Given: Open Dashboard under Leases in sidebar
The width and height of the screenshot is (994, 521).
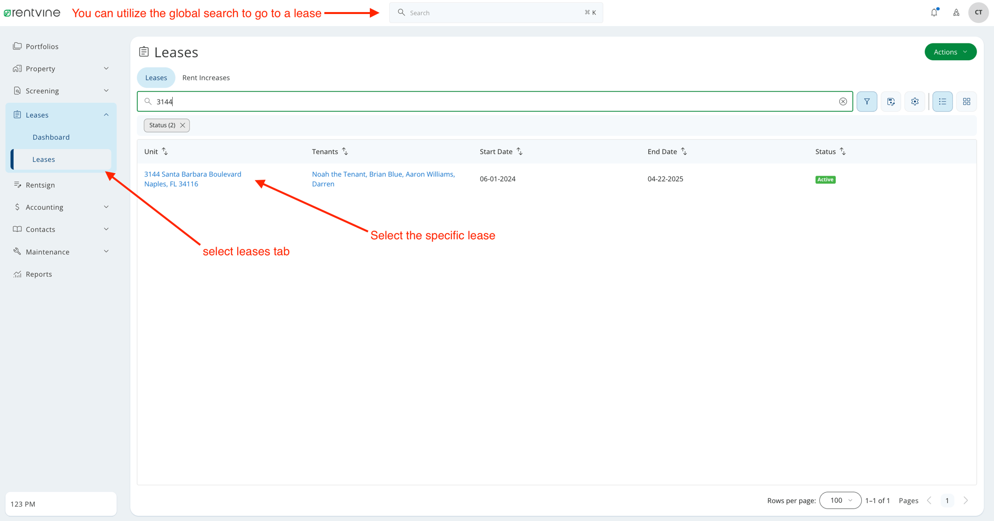Looking at the screenshot, I should click(51, 137).
